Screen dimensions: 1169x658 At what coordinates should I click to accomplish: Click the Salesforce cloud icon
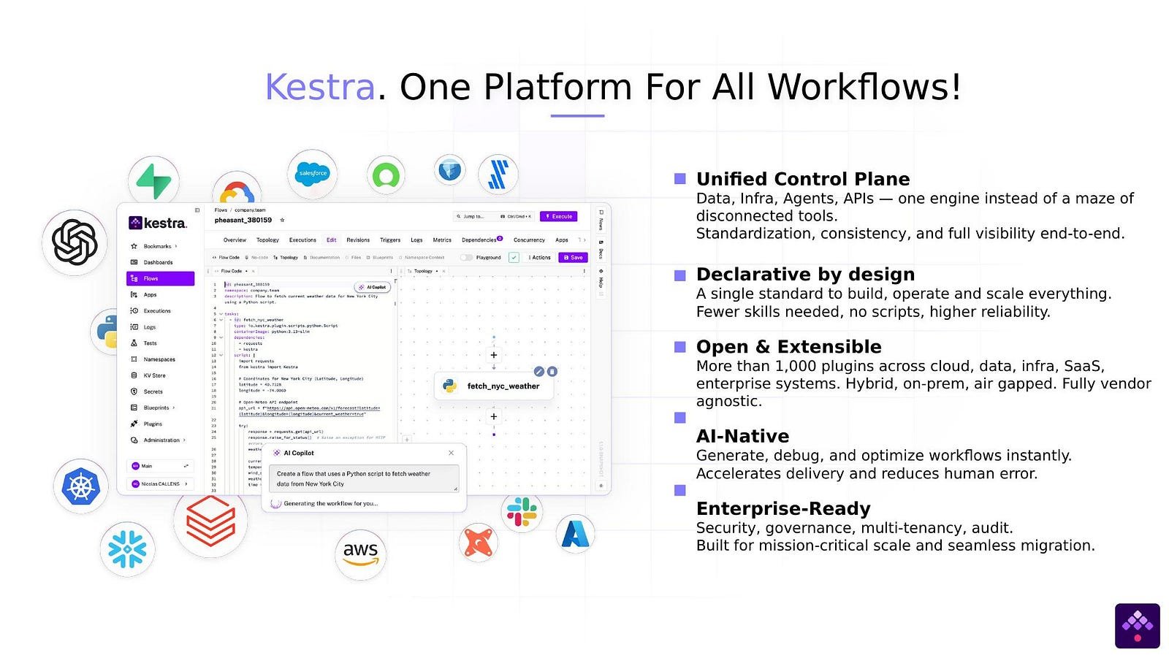coord(313,174)
